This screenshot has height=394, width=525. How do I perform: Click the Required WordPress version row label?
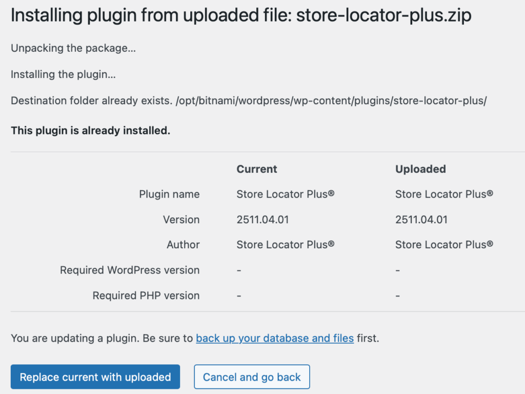pos(130,270)
